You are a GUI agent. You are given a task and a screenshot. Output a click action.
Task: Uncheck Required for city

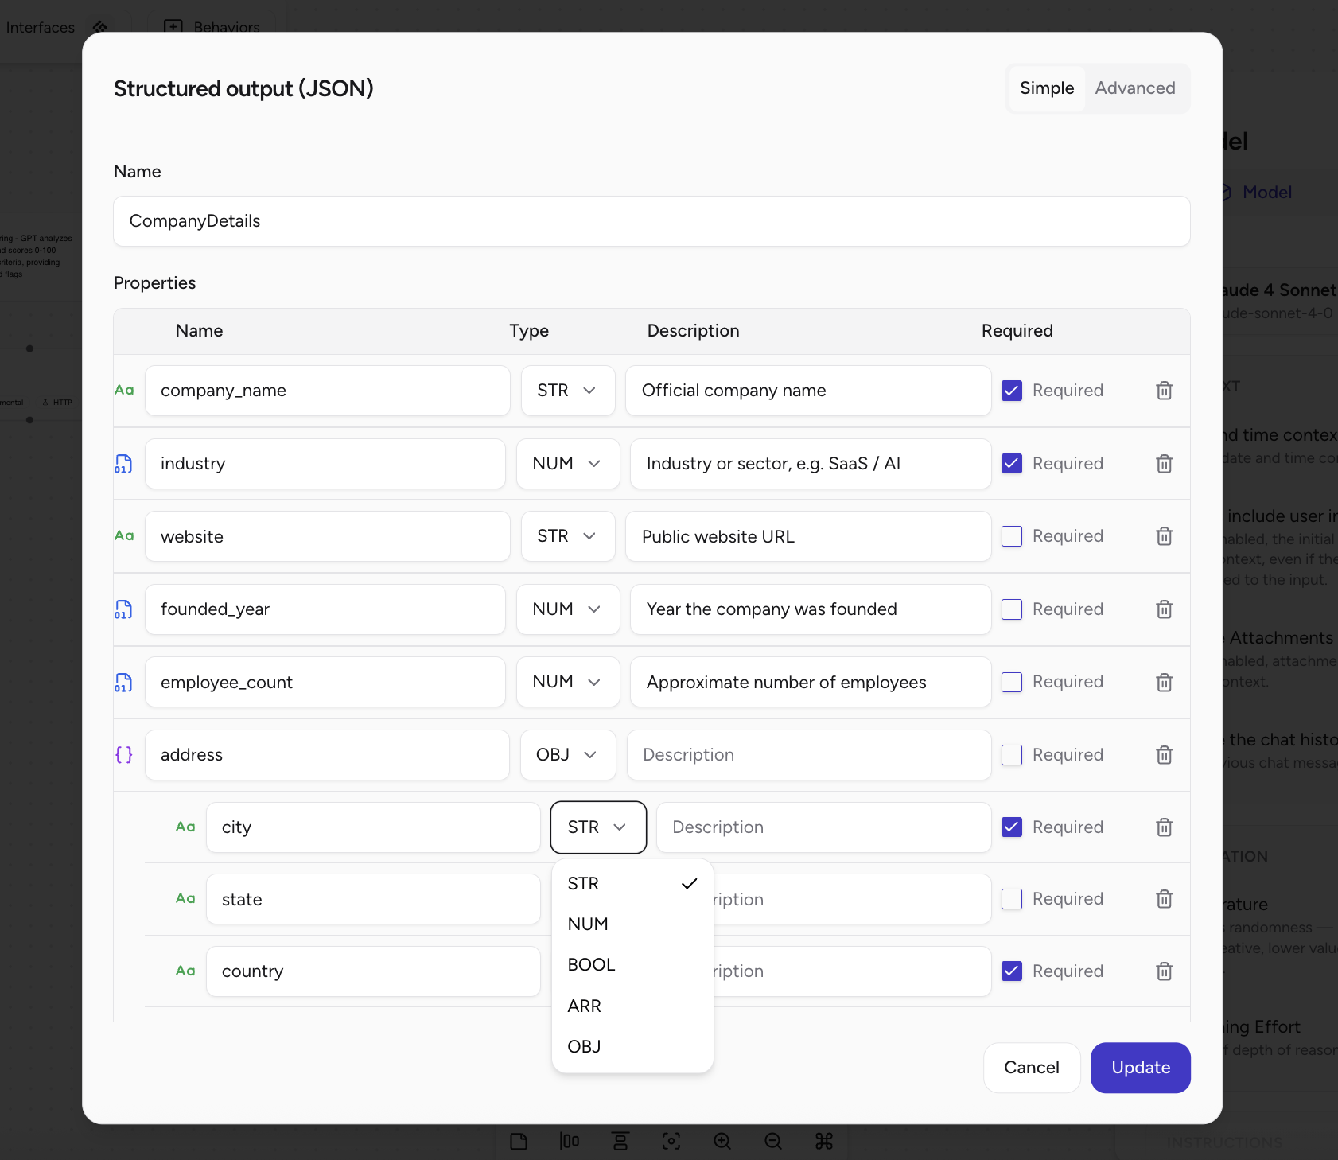[x=1012, y=827]
